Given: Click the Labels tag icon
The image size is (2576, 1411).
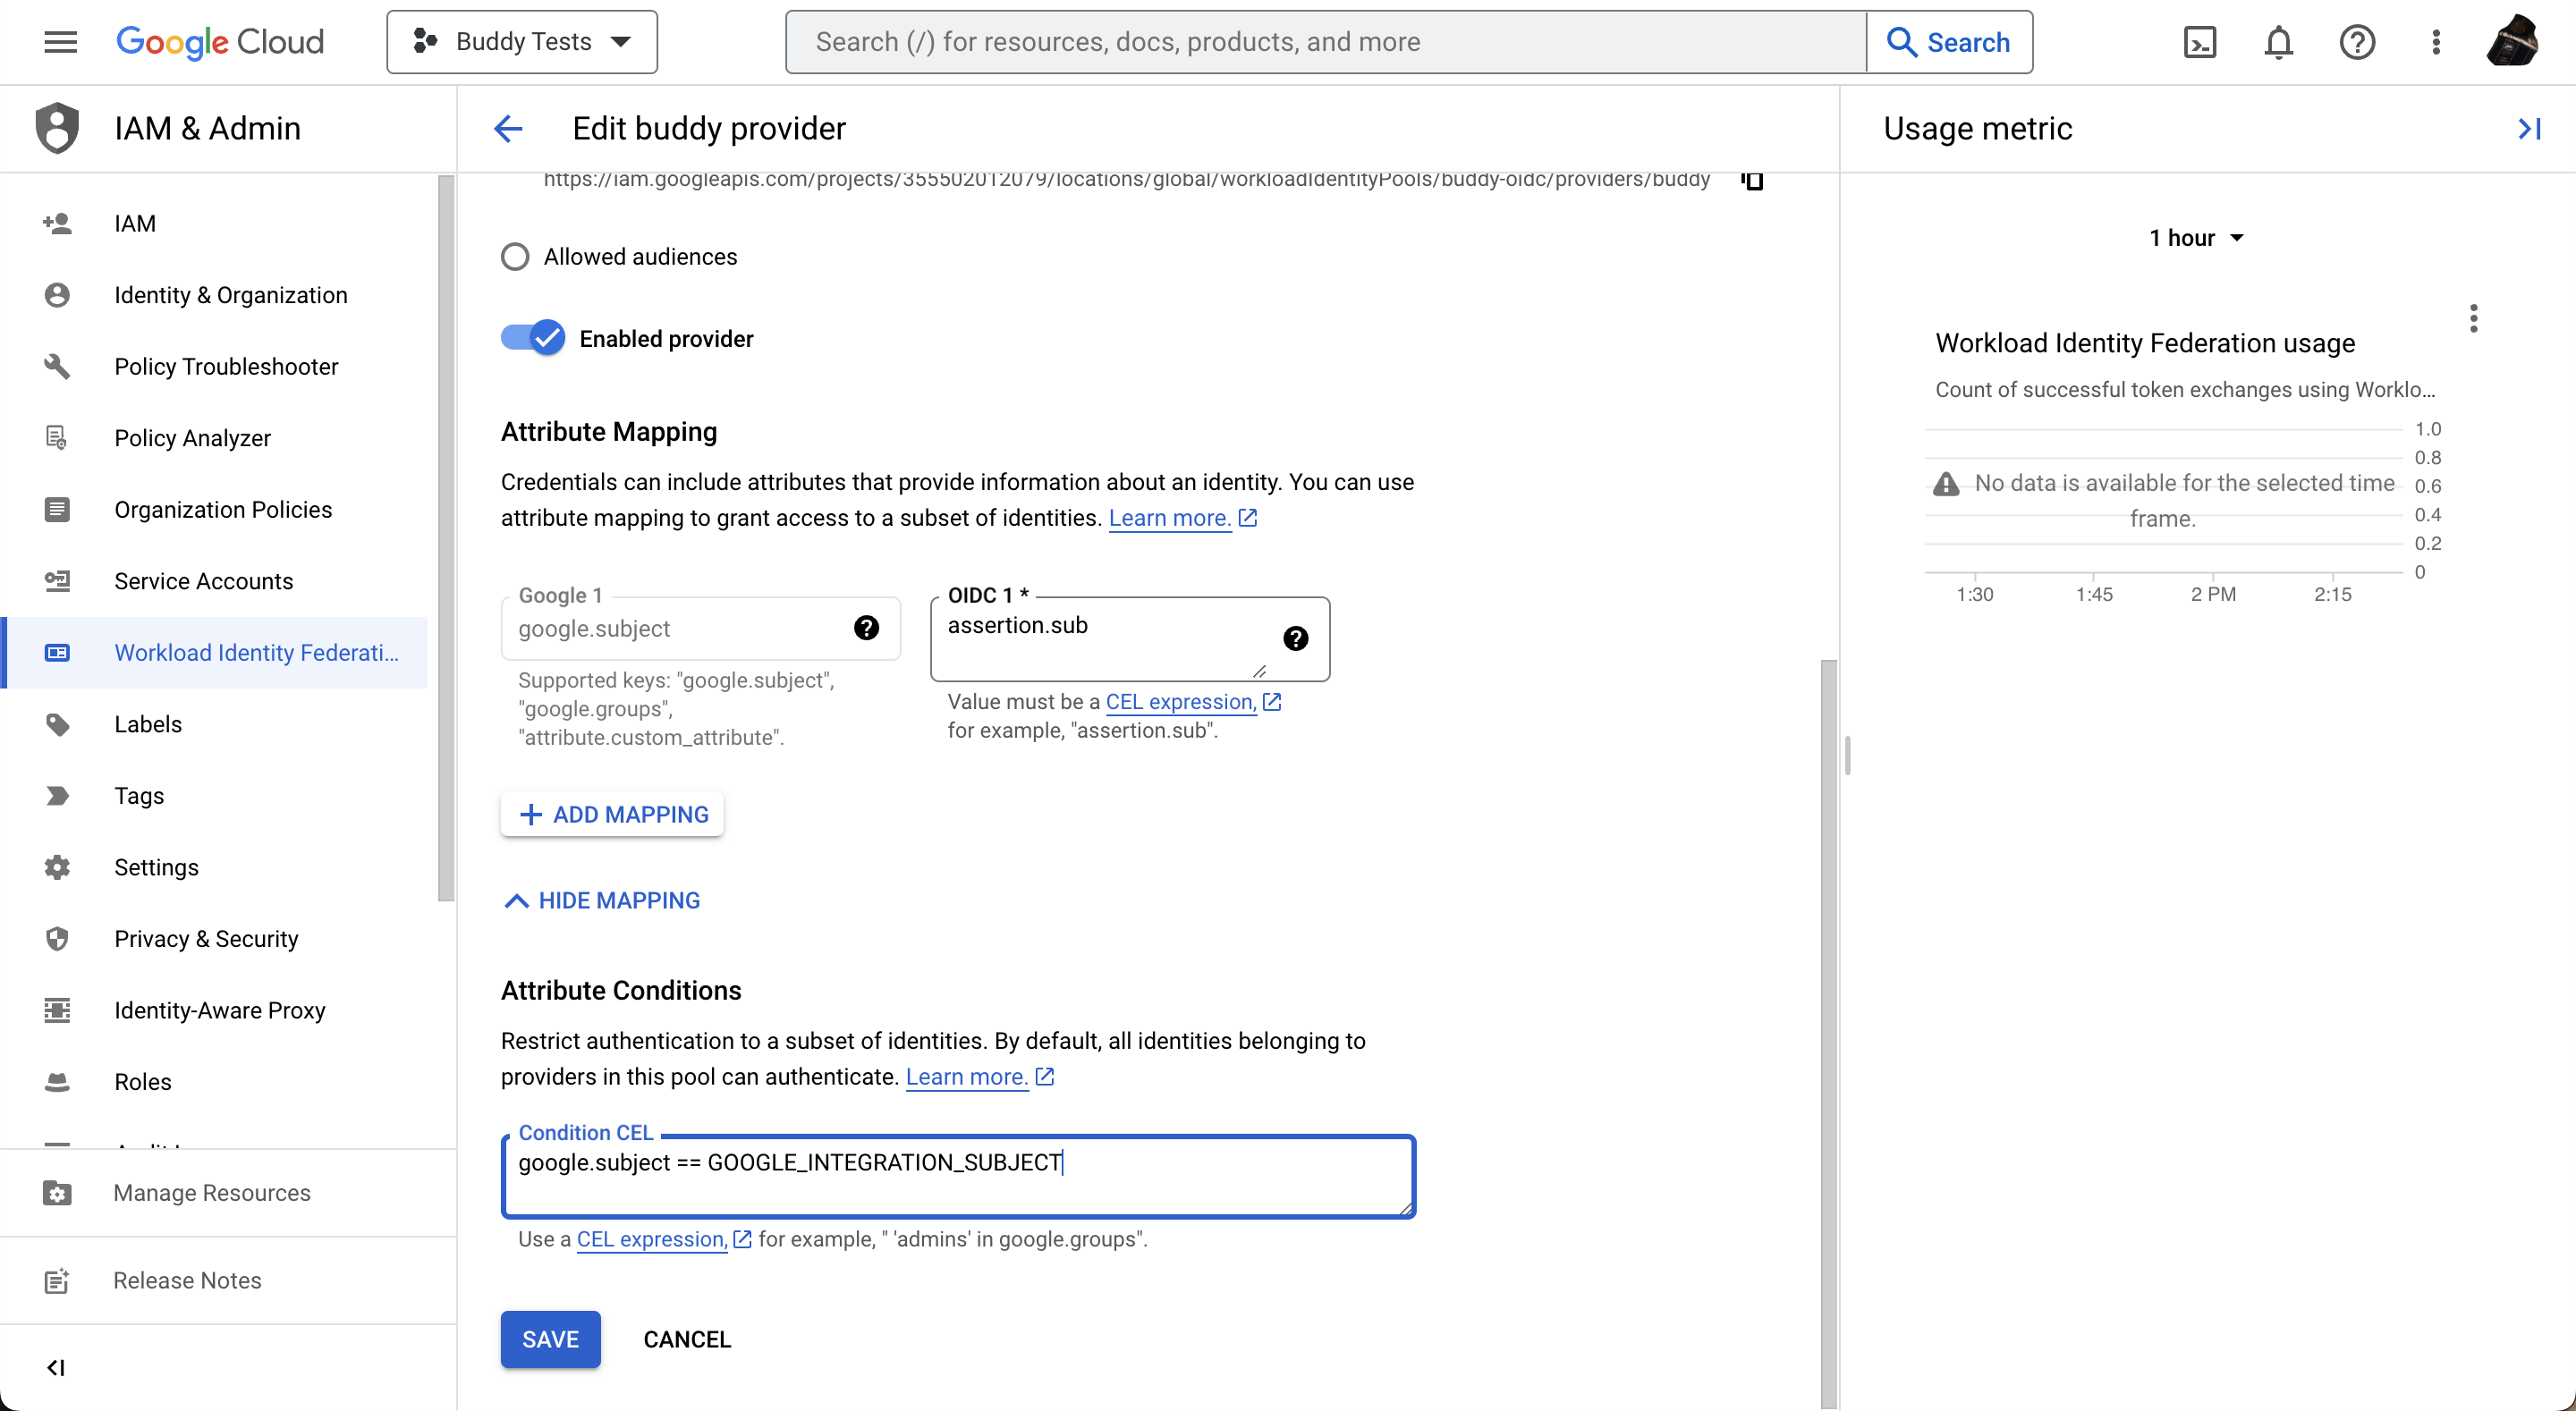Looking at the screenshot, I should pyautogui.click(x=57, y=724).
